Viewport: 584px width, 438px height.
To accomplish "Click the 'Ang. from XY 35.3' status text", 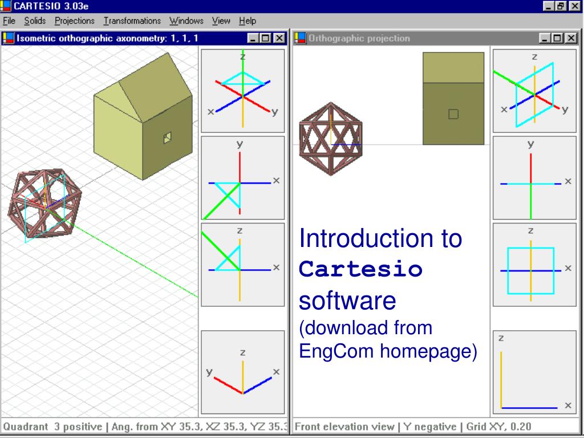I will (157, 427).
